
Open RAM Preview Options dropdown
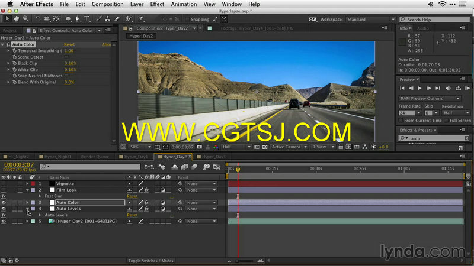(430, 99)
